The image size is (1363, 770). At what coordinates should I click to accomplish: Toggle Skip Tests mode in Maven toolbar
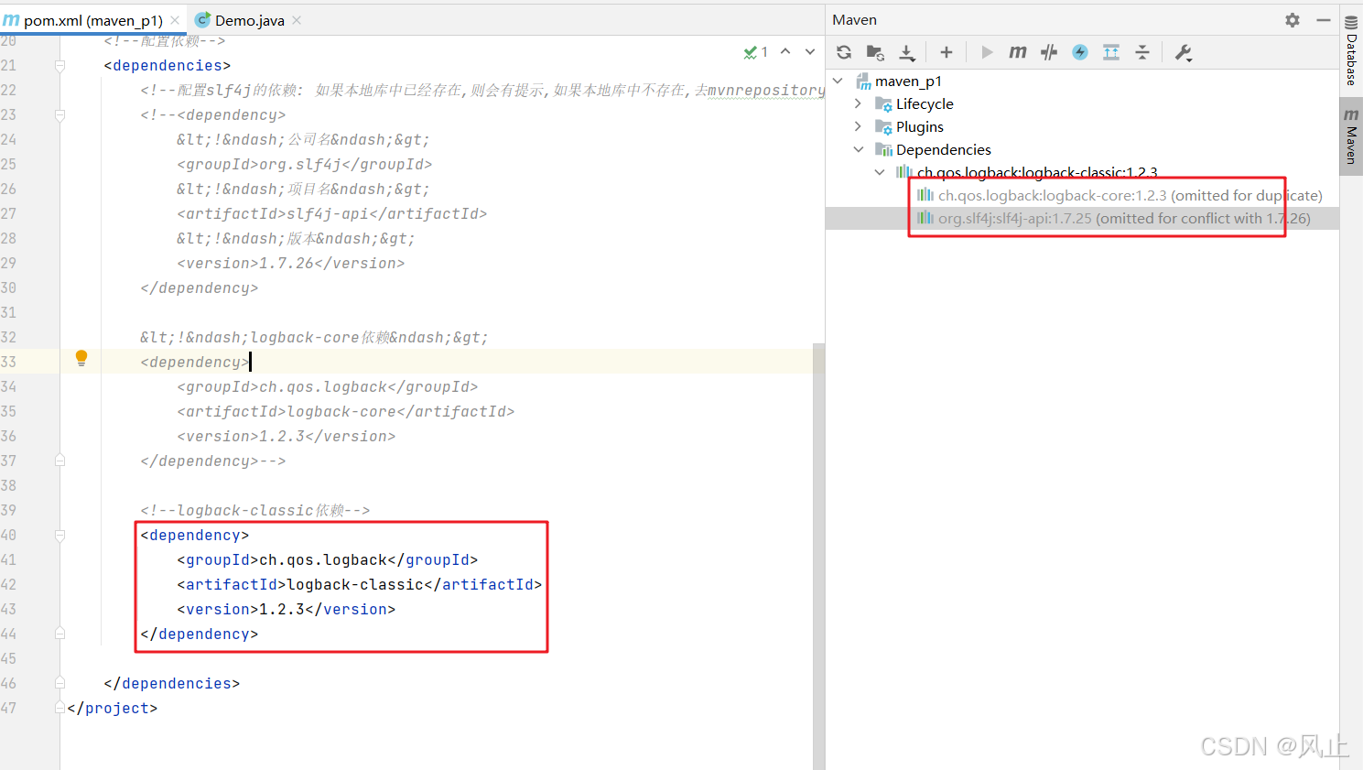[1080, 52]
